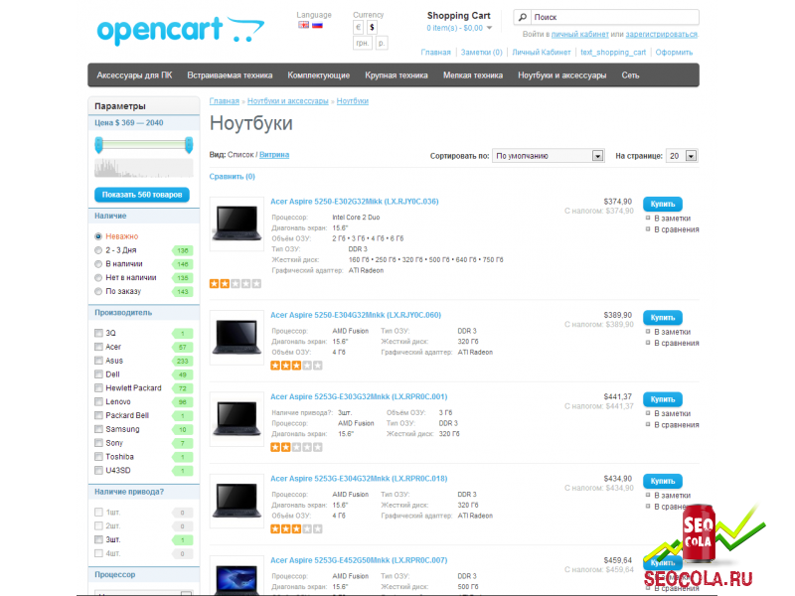Check the Lenovo manufacturer filter

pyautogui.click(x=98, y=402)
